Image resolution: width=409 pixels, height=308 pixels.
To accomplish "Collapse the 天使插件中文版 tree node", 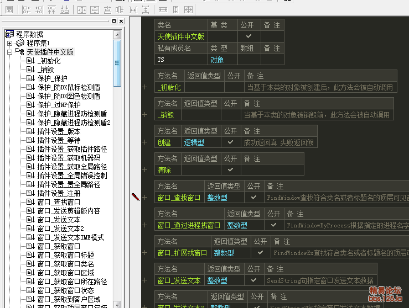I will tap(9, 52).
